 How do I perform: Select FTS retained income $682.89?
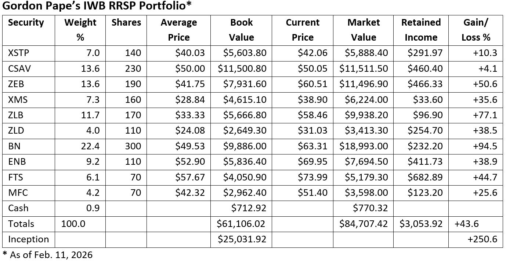click(x=425, y=178)
